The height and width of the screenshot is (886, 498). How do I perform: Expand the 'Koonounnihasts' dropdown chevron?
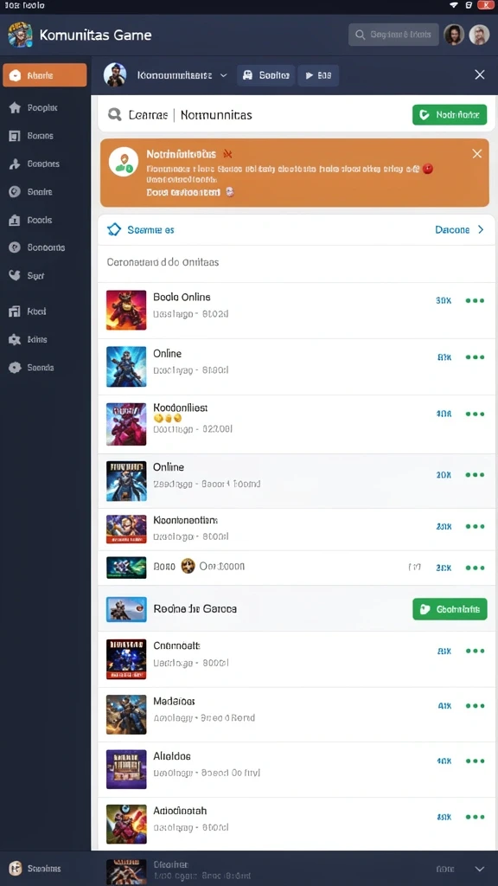coord(223,75)
